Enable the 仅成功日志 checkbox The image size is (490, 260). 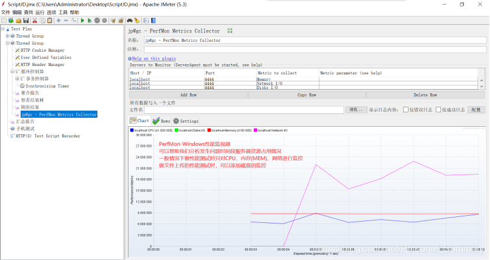pyautogui.click(x=439, y=110)
